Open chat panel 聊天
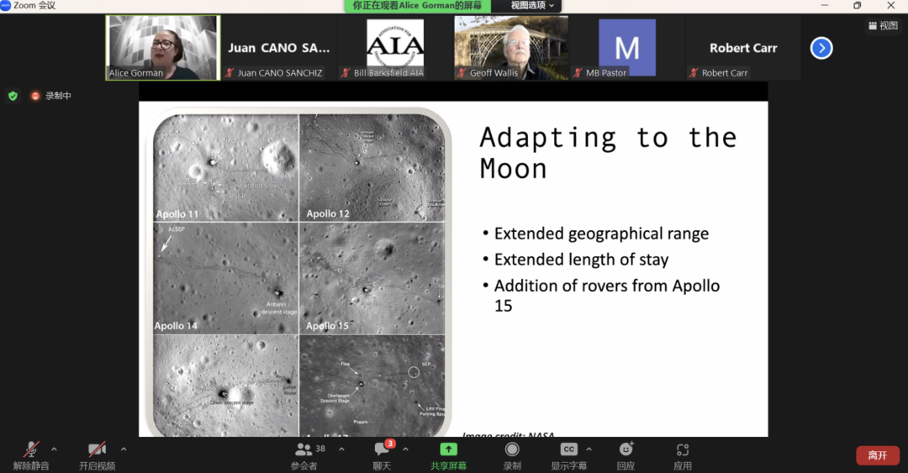The height and width of the screenshot is (473, 908). (x=383, y=455)
